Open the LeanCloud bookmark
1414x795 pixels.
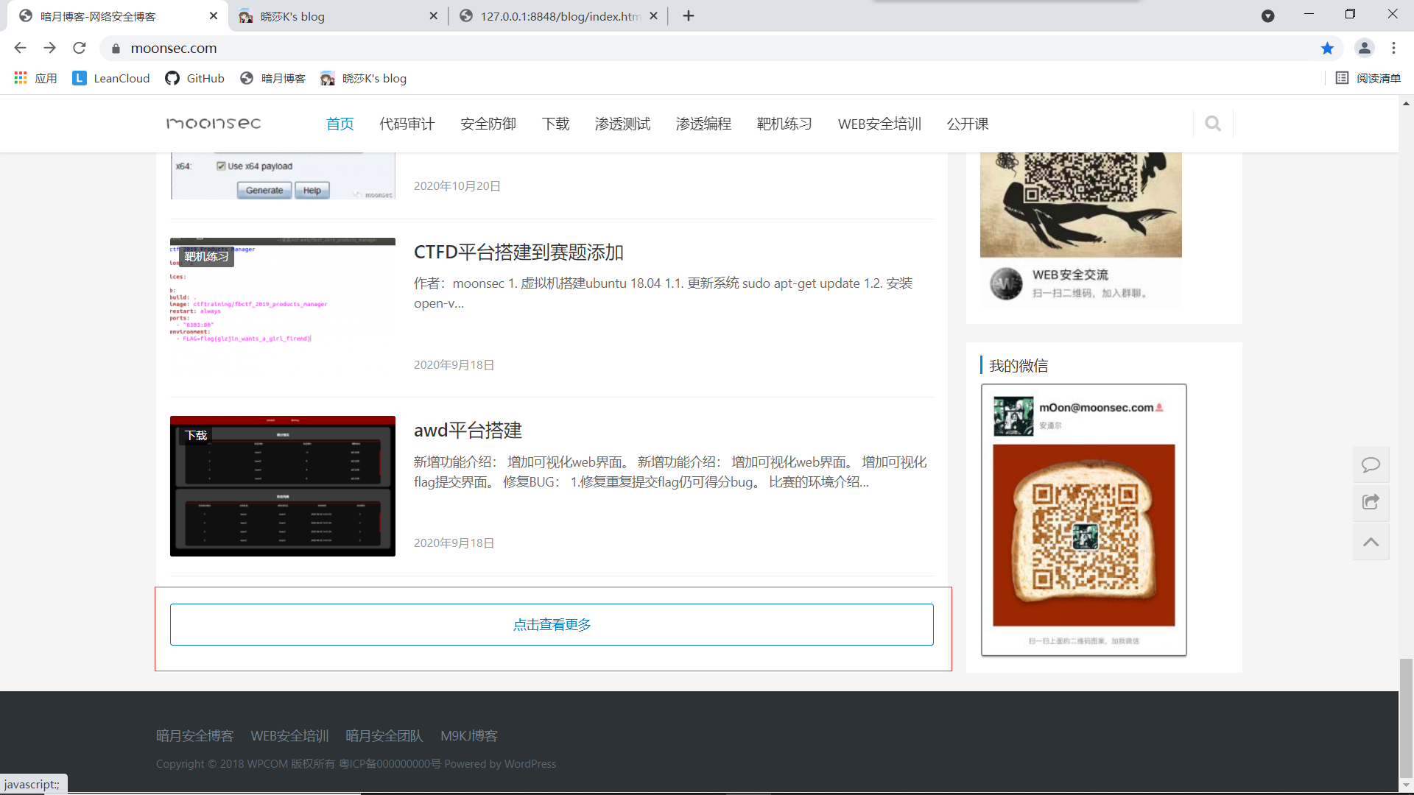(x=111, y=78)
